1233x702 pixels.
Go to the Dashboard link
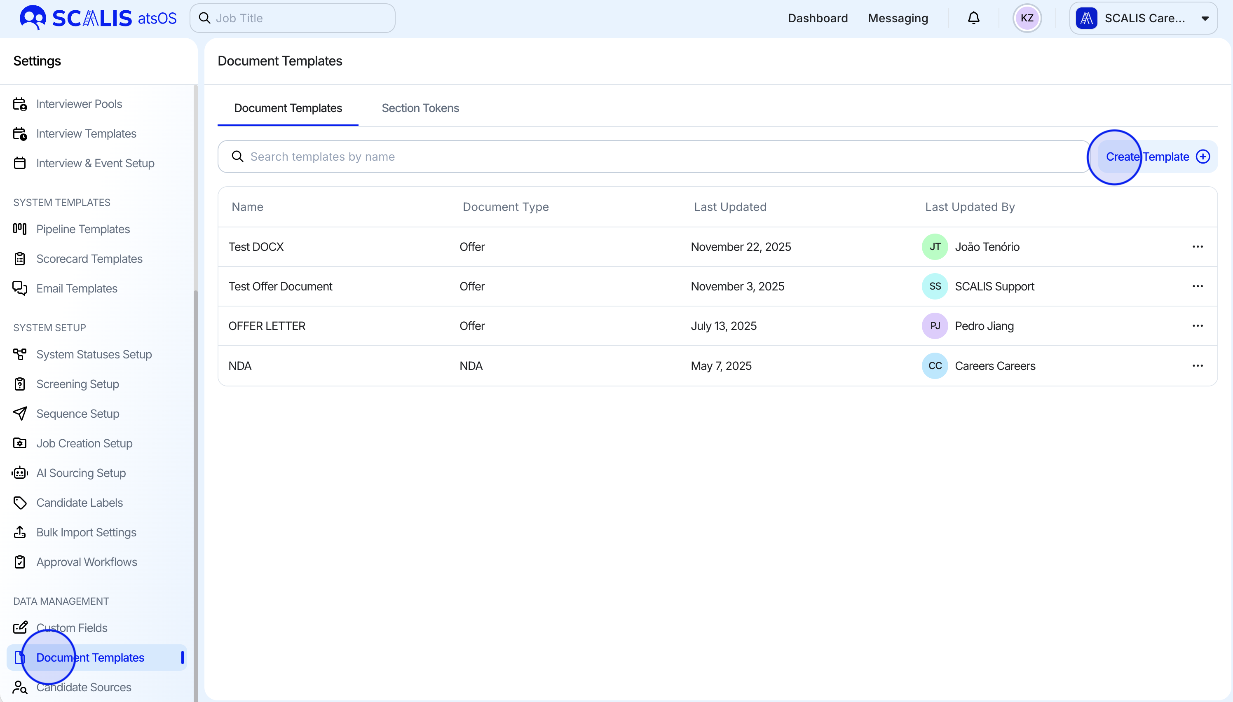[817, 18]
